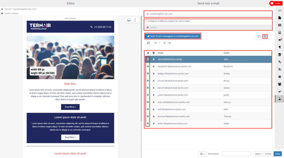Click database icon in marcus90 row
This screenshot has height=158, width=284.
[x=154, y=102]
